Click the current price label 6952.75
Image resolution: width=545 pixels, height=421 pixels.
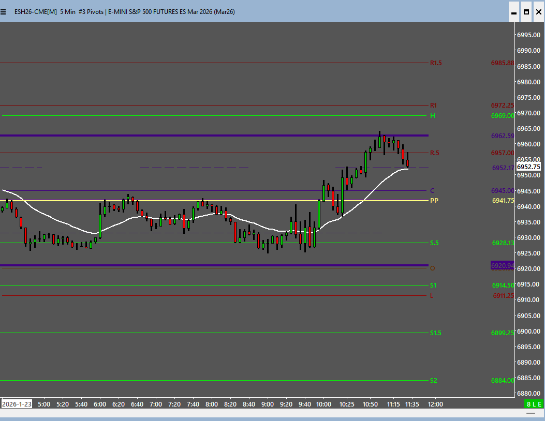pyautogui.click(x=528, y=167)
